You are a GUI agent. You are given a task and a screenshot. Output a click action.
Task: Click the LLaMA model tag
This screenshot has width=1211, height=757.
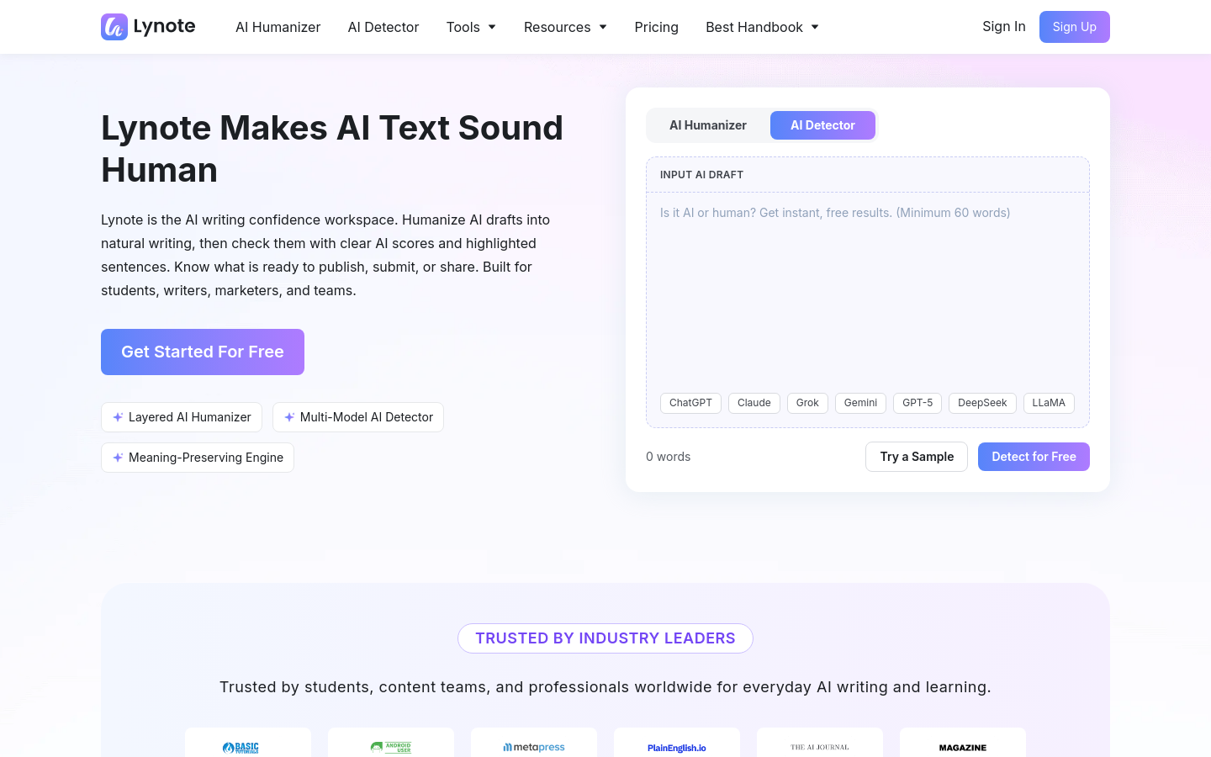[1049, 403]
